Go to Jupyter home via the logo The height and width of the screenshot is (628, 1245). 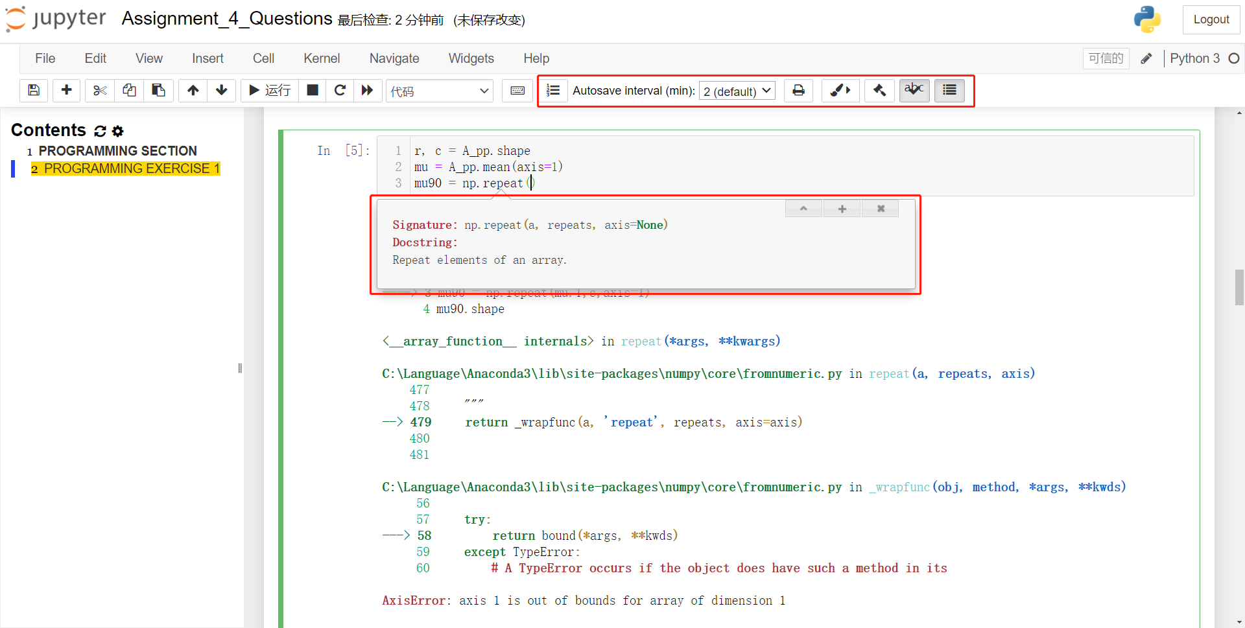[56, 19]
